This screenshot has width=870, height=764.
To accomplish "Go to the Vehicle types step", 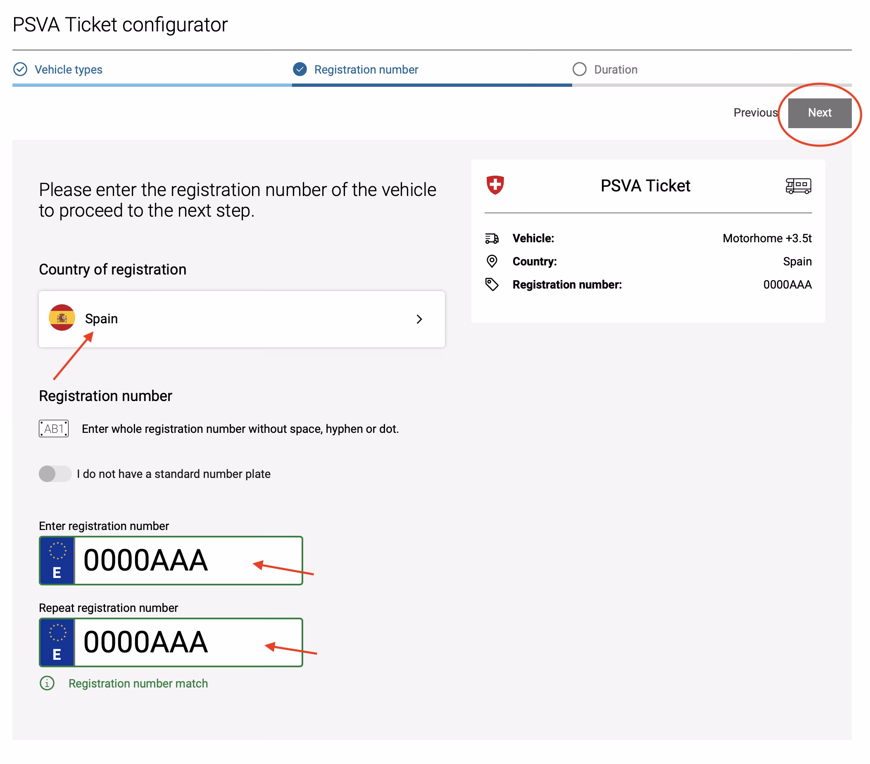I will point(68,69).
